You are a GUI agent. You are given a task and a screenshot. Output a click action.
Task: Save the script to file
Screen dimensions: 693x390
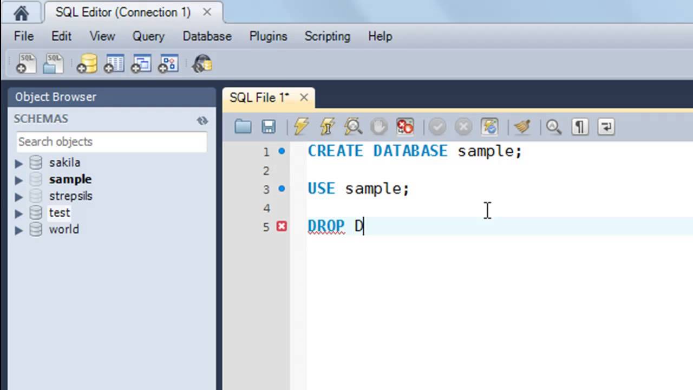269,127
